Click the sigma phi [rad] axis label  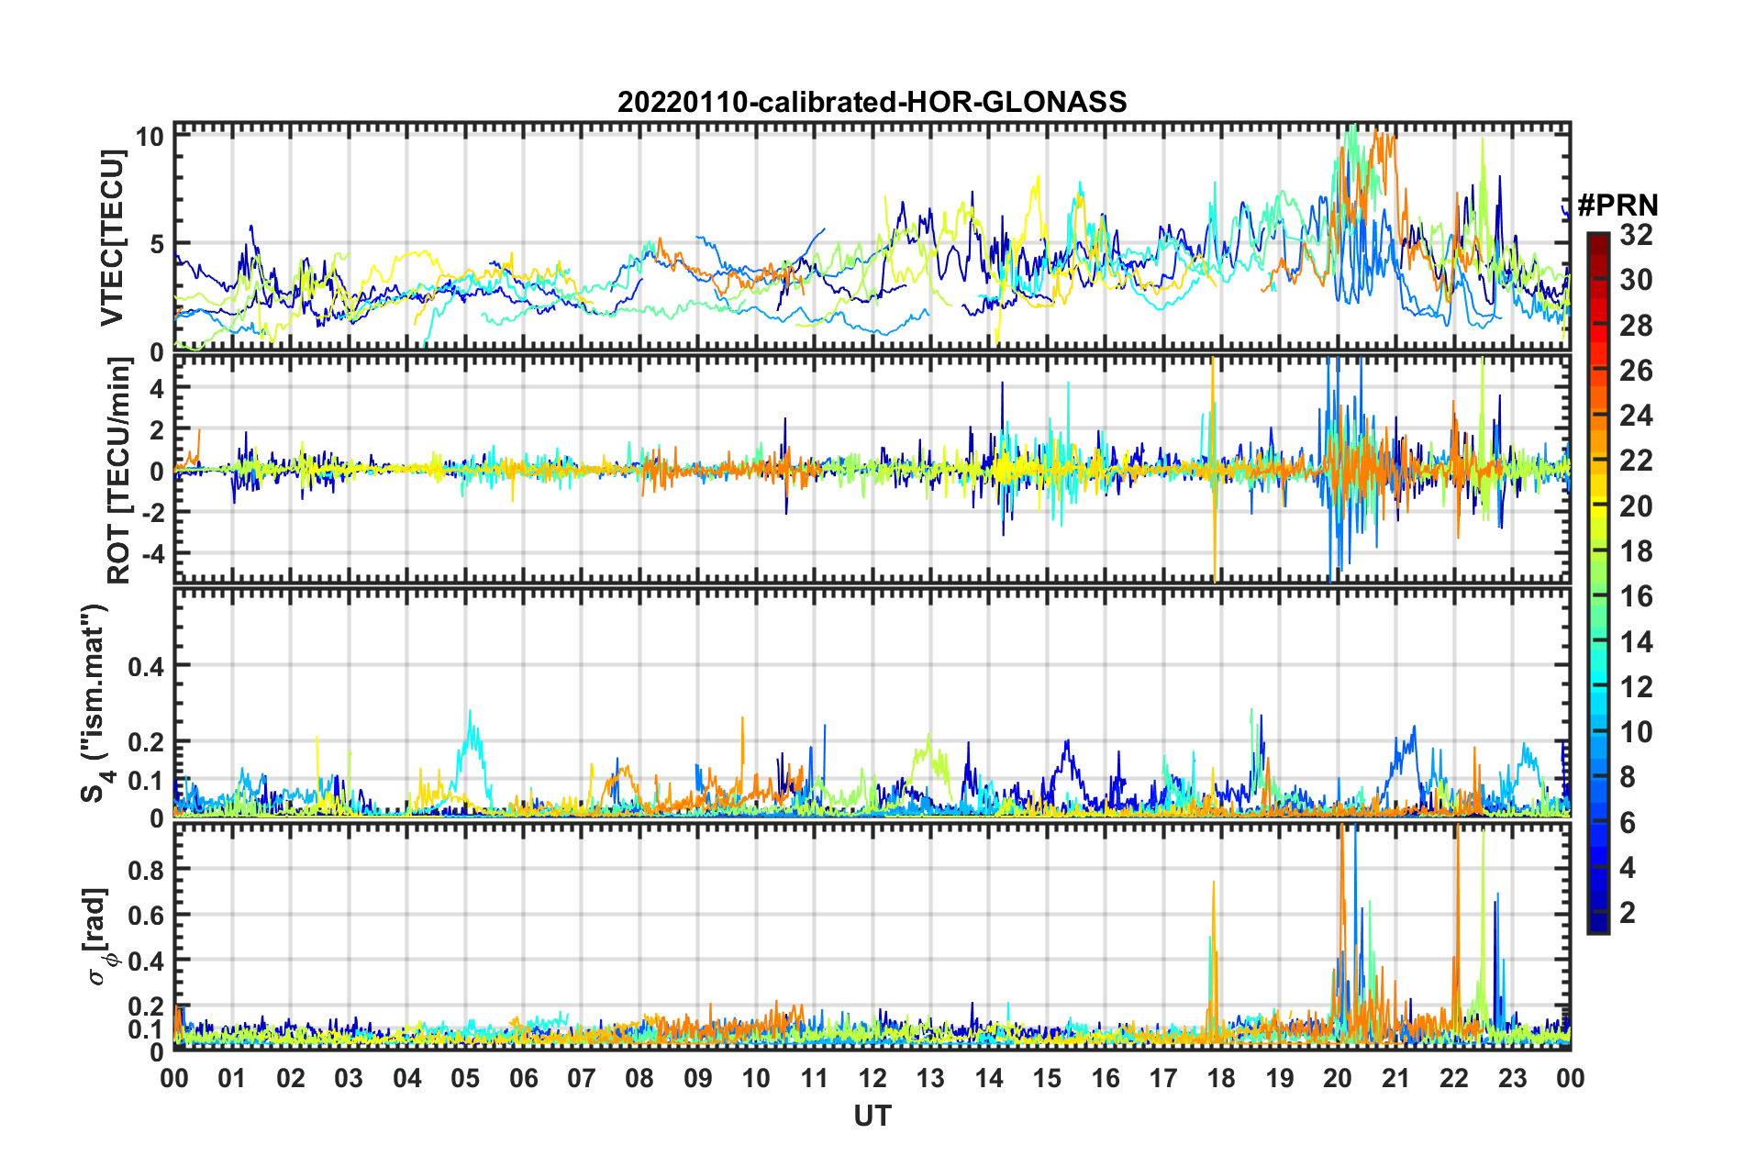pyautogui.click(x=98, y=936)
